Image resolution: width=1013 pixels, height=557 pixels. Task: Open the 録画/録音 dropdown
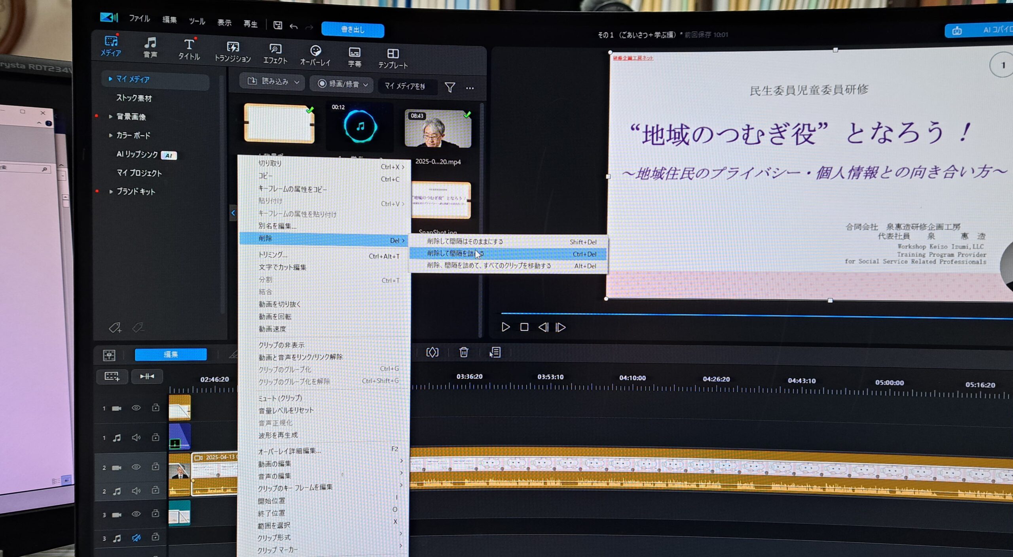tap(343, 84)
